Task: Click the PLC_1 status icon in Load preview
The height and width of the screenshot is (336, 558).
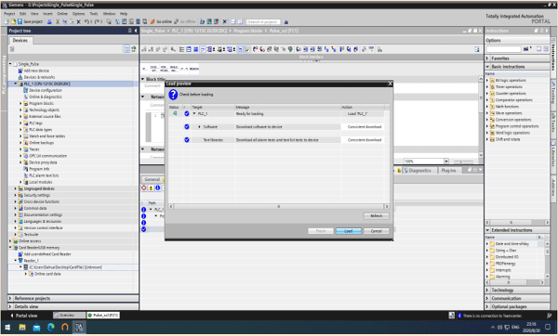Action: pyautogui.click(x=175, y=113)
